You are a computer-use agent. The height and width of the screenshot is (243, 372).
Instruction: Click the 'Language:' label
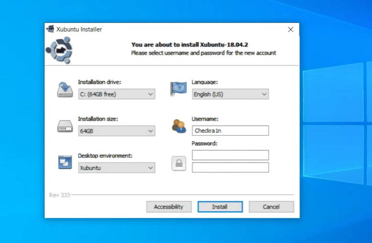tap(205, 82)
